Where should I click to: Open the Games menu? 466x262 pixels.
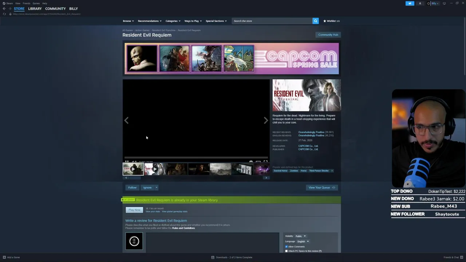[x=36, y=3]
